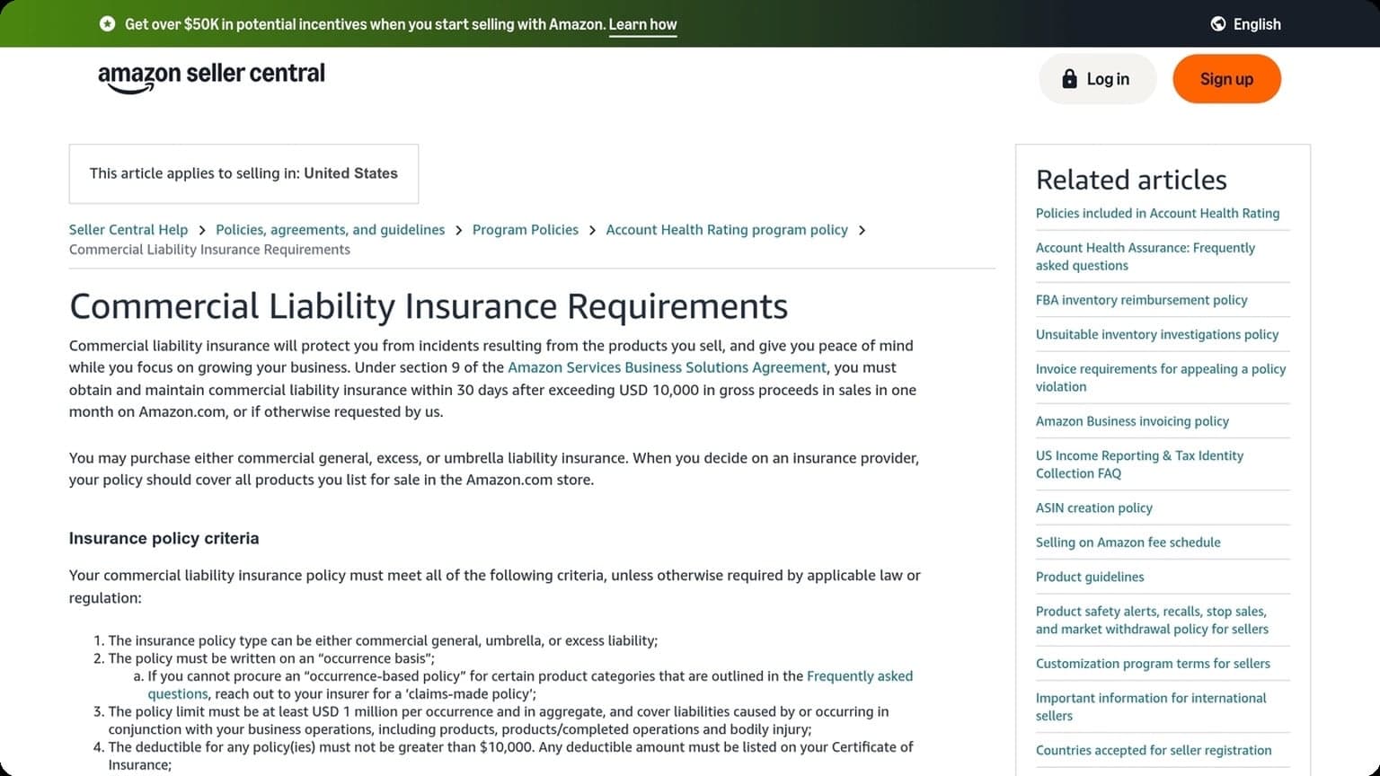Image resolution: width=1380 pixels, height=776 pixels.
Task: Click the globe language icon
Action: coord(1218,24)
